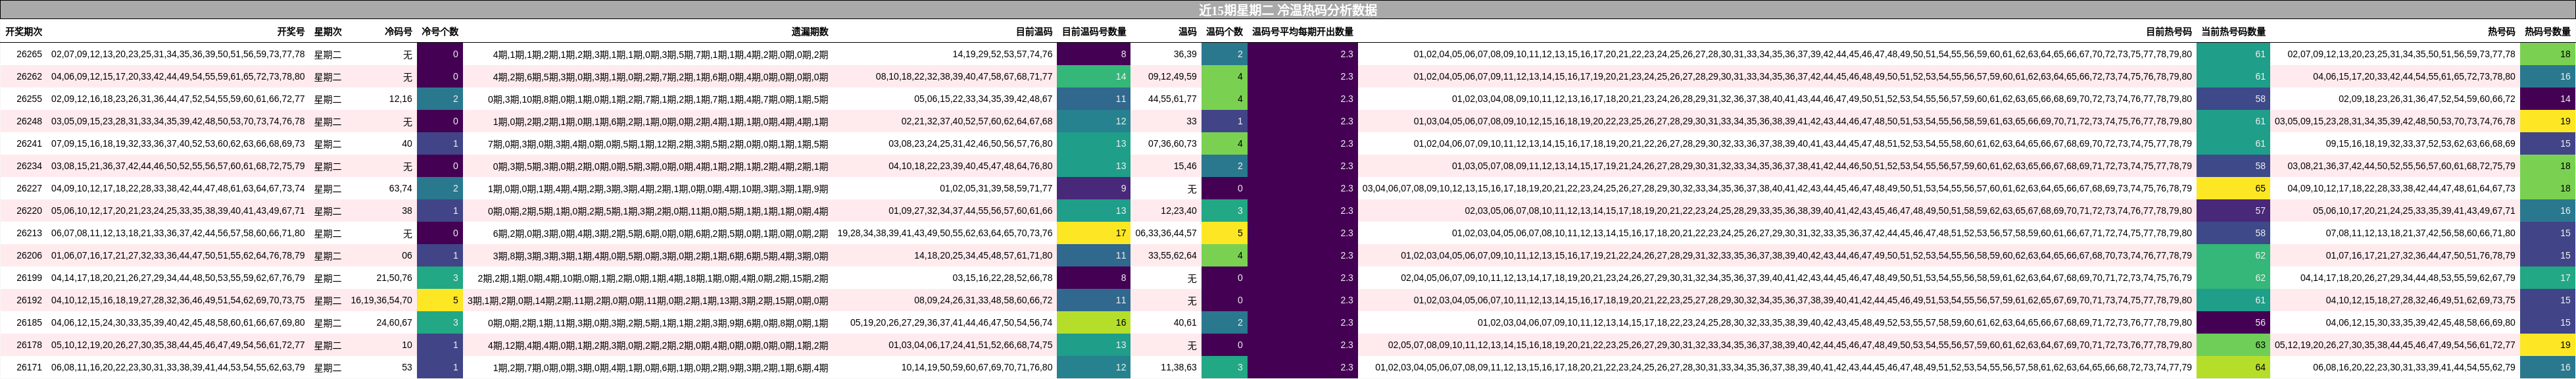Click hot number count 17 in row 26199
2576x379 pixels.
tap(2547, 278)
